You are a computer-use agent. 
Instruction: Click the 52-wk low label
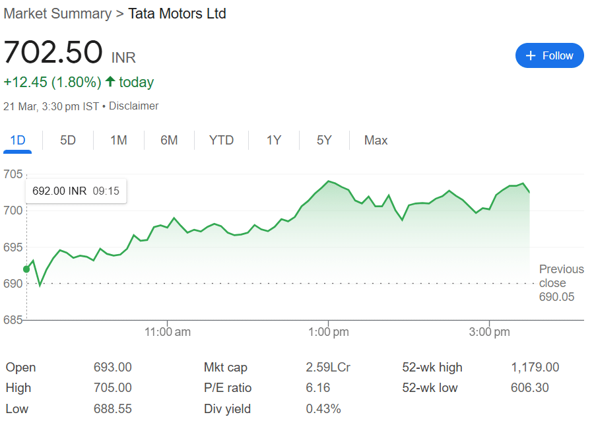[x=430, y=387]
